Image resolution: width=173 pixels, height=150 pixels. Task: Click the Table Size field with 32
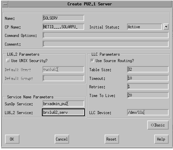(148, 69)
